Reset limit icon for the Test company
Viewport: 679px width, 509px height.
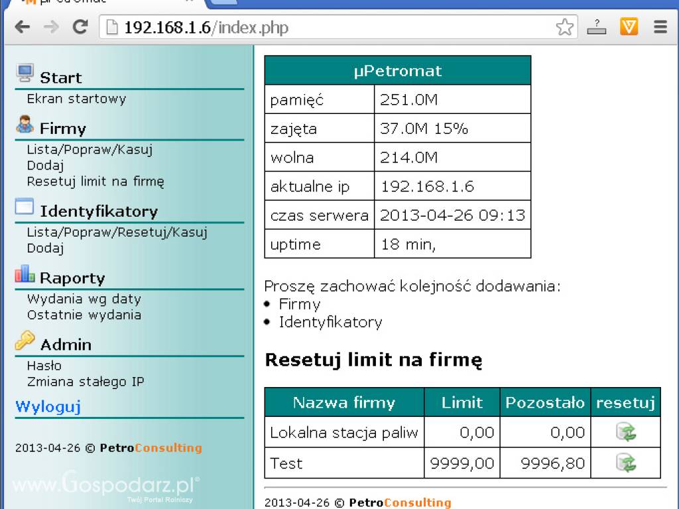(x=626, y=463)
